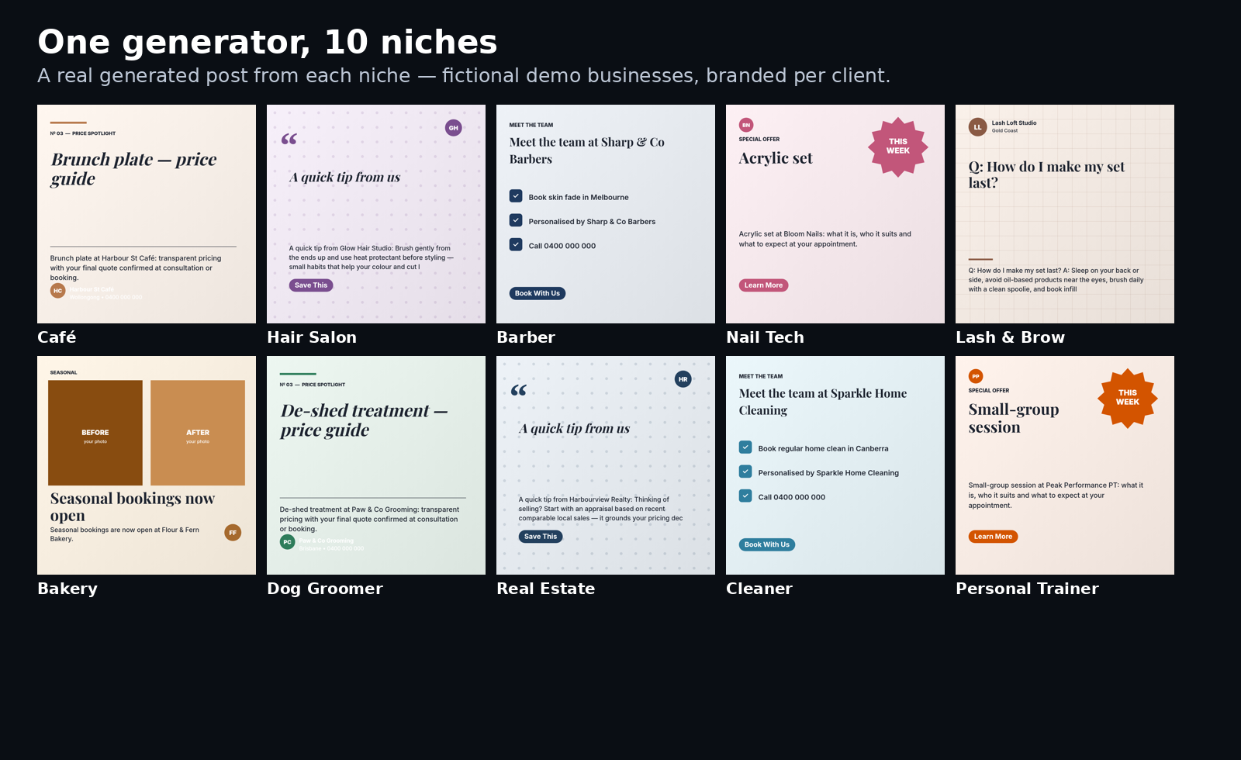Click the 'Dog Groomer' card label
Screen dimensions: 1241x760
[325, 589]
